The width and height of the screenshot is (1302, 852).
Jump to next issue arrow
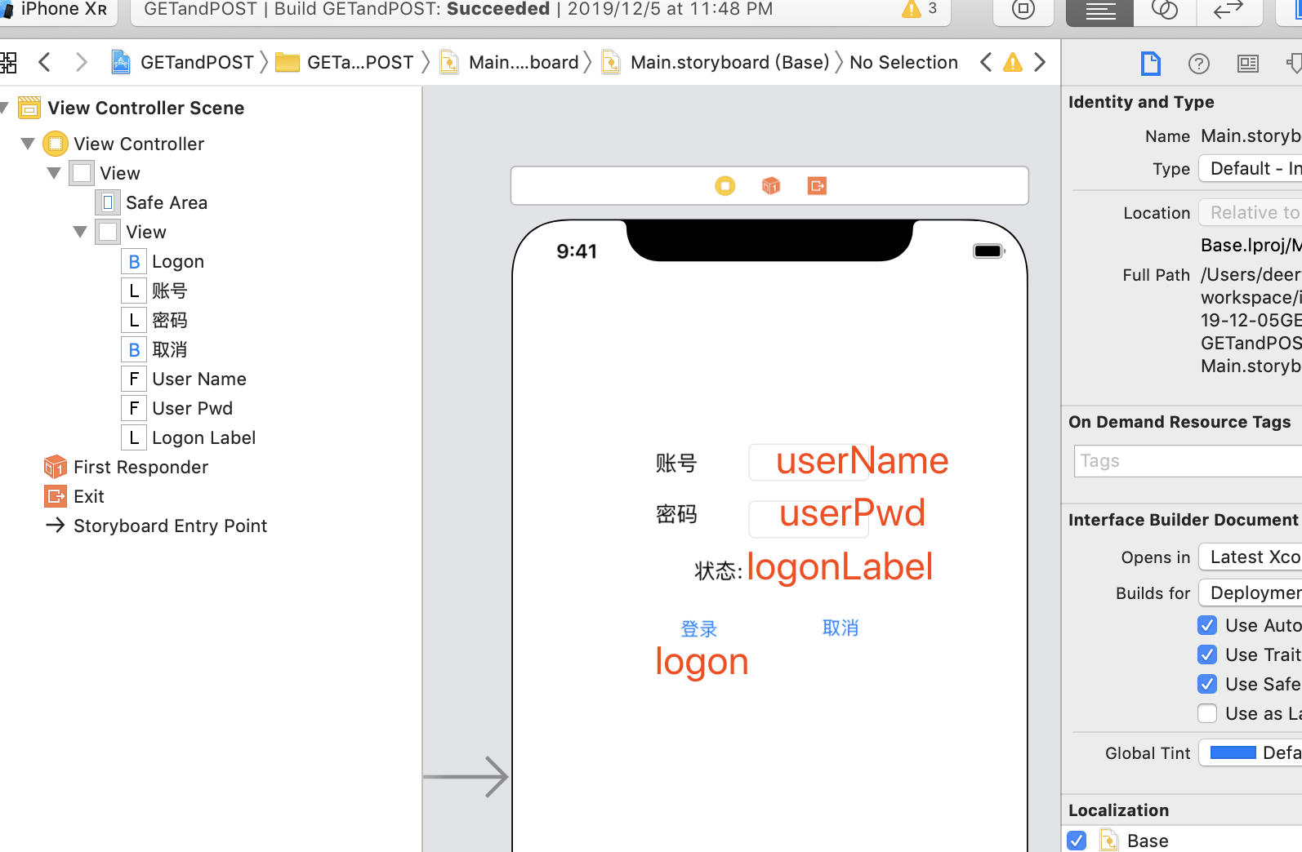pos(1040,62)
